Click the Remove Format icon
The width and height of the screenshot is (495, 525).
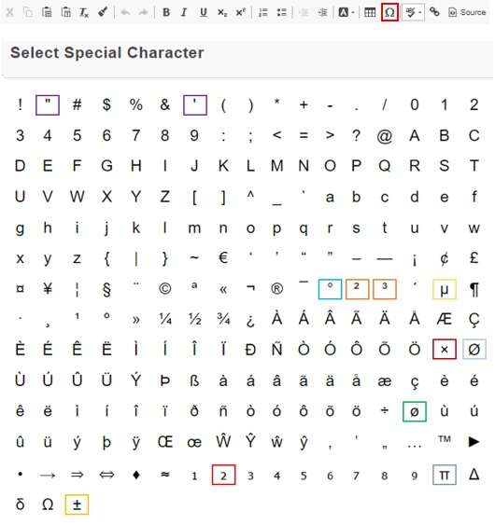point(83,13)
